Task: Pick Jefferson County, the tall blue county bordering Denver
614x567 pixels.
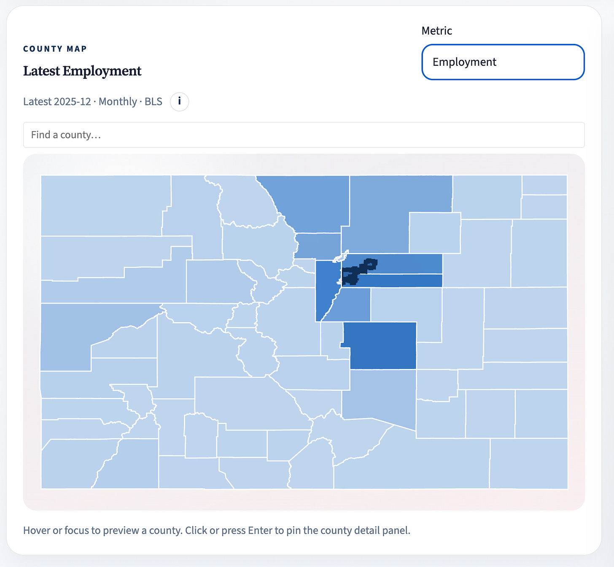Action: point(326,287)
